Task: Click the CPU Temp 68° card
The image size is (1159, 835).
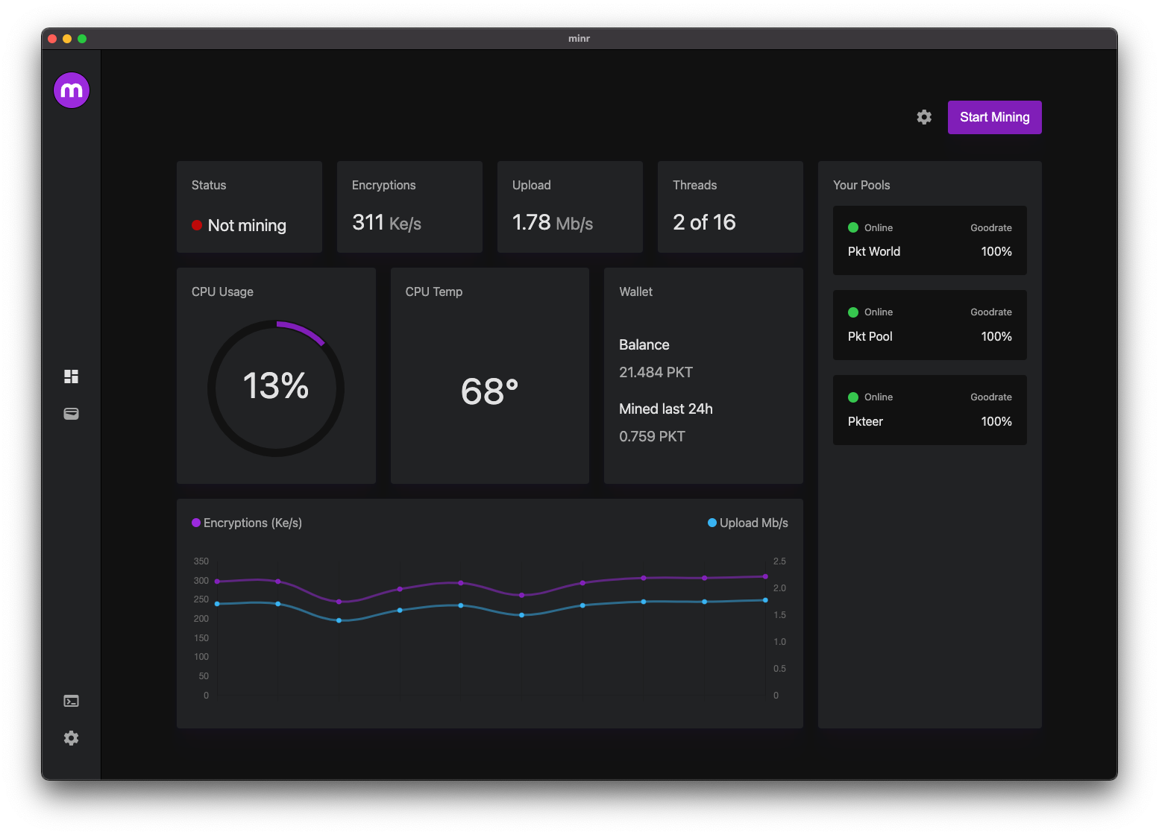Action: click(x=489, y=376)
